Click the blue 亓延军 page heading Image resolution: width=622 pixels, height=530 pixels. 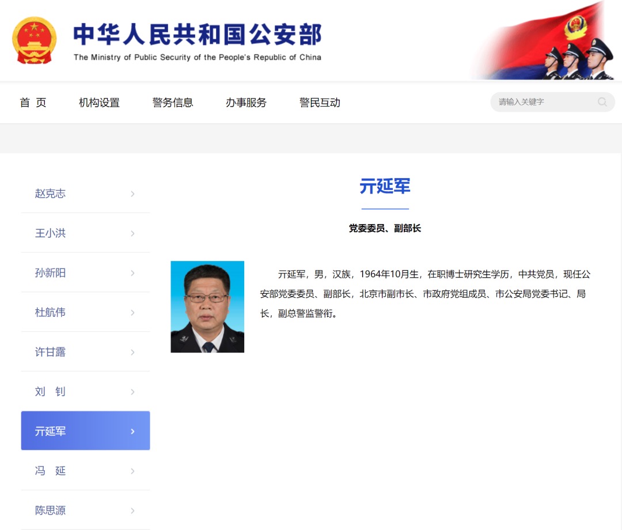[385, 186]
